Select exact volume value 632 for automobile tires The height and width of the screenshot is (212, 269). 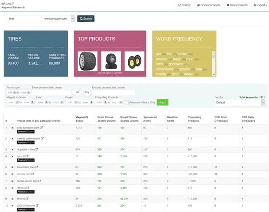click(99, 167)
